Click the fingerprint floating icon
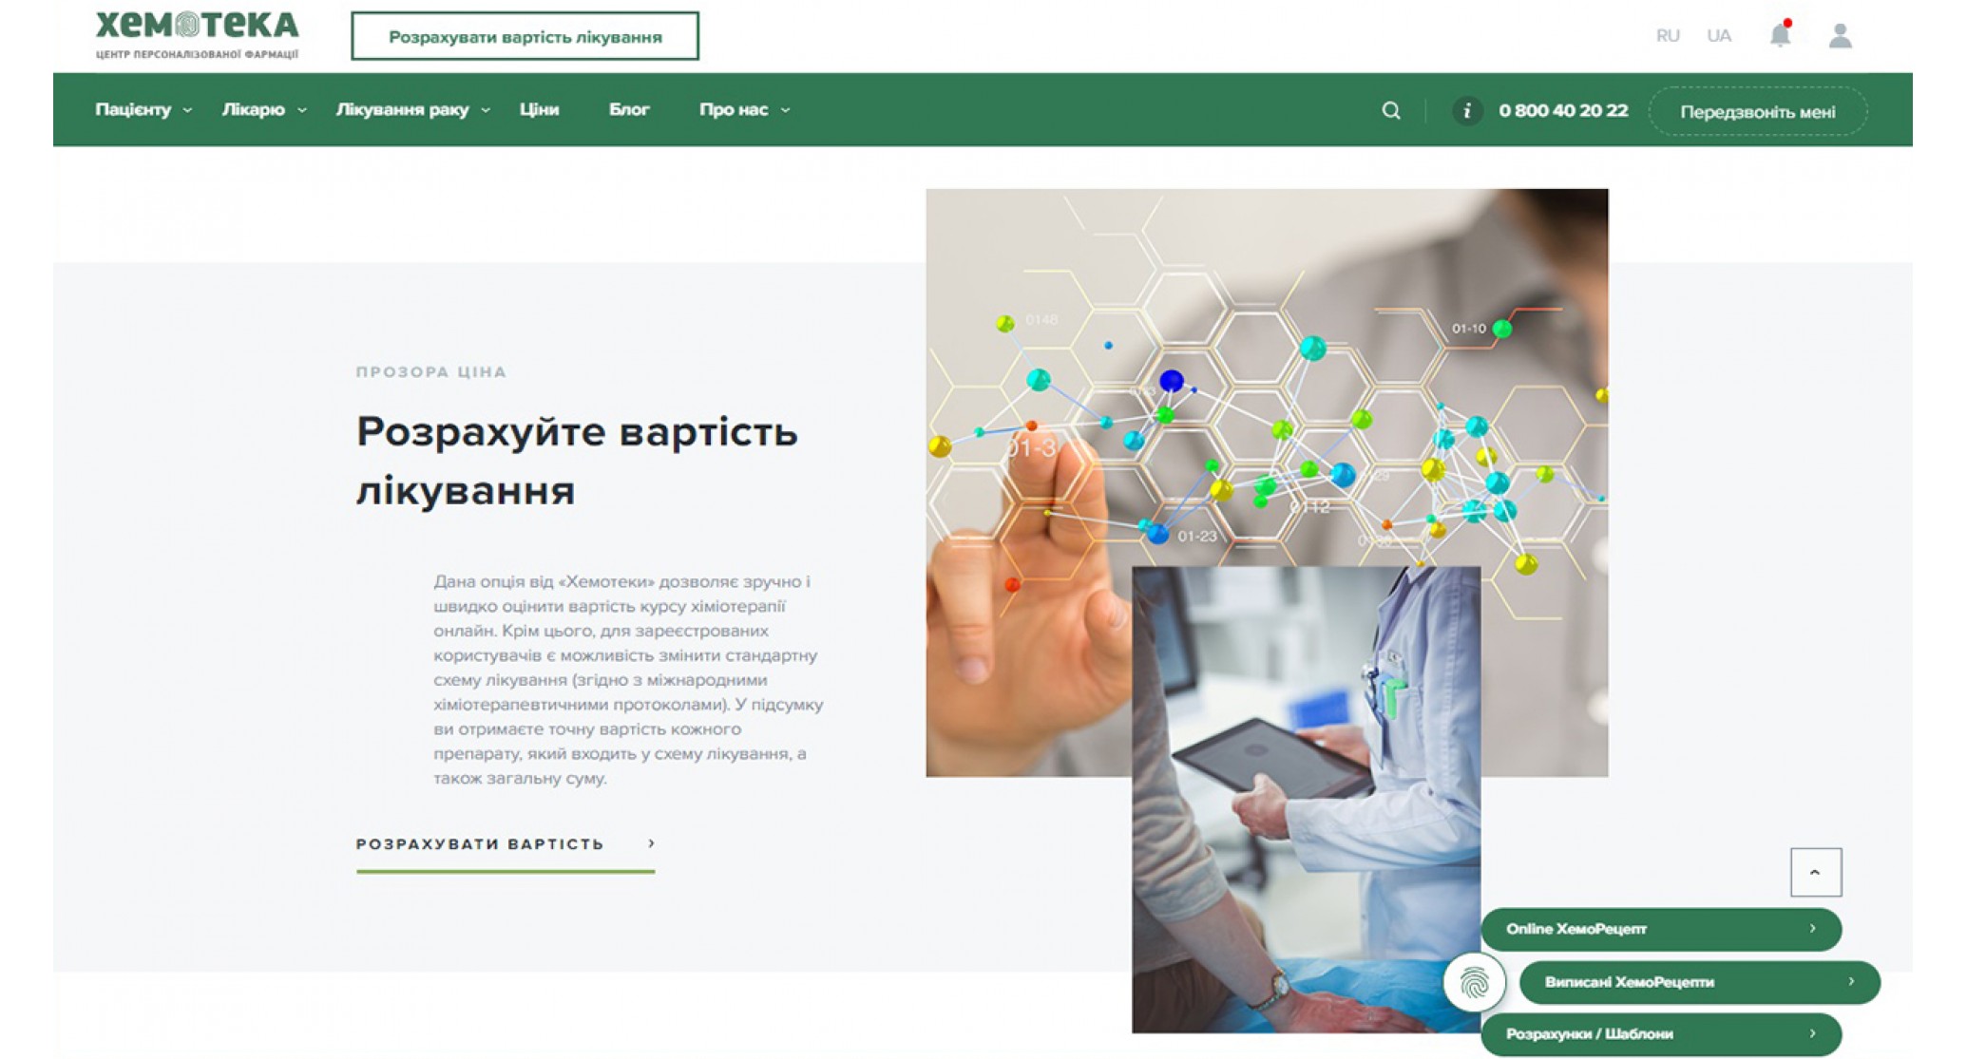Screen dimensions: 1967x1059 [x=1474, y=982]
